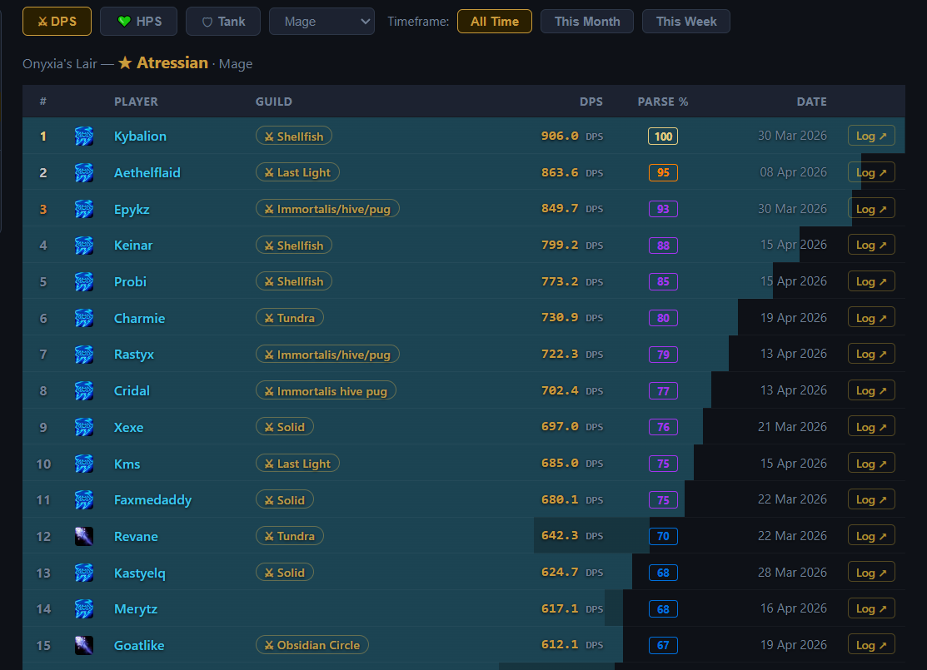
Task: Open the log for Aethelflaid
Action: (x=871, y=172)
